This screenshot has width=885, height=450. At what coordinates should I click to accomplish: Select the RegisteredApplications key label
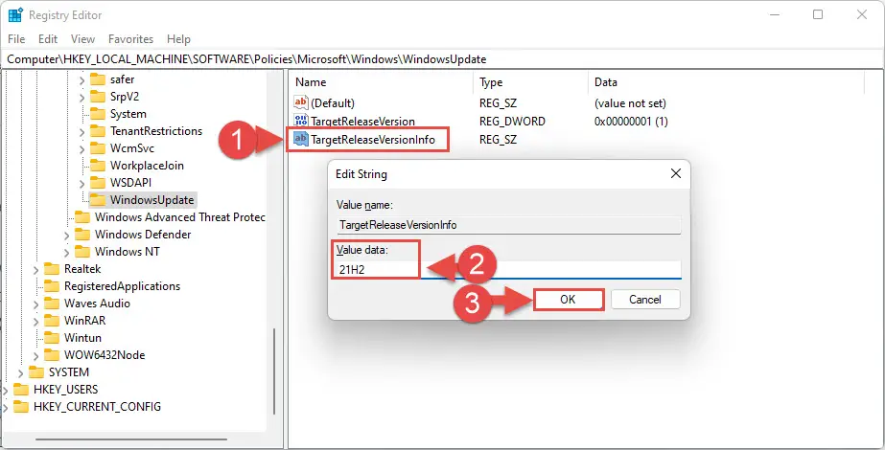pos(122,286)
